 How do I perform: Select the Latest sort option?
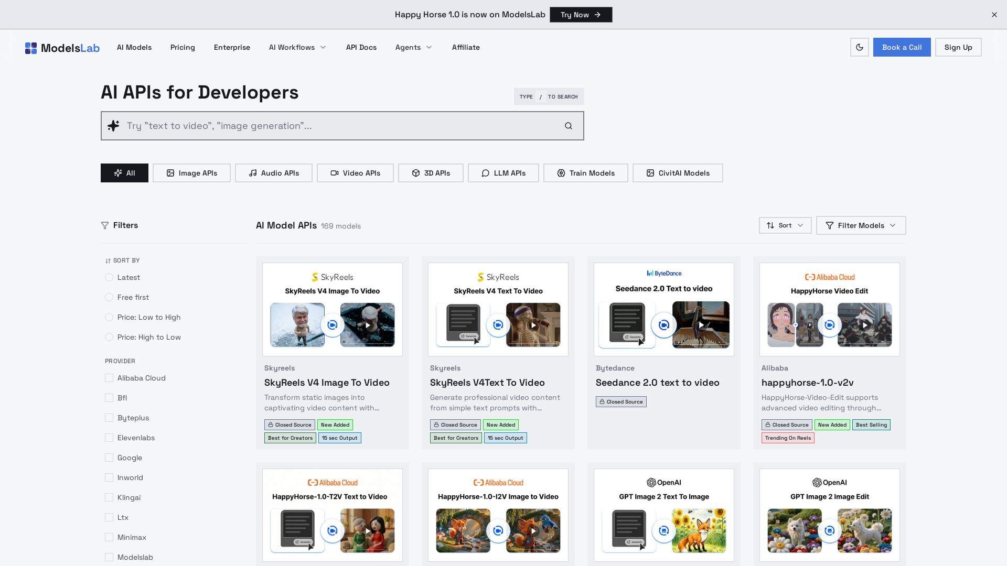[x=109, y=277]
